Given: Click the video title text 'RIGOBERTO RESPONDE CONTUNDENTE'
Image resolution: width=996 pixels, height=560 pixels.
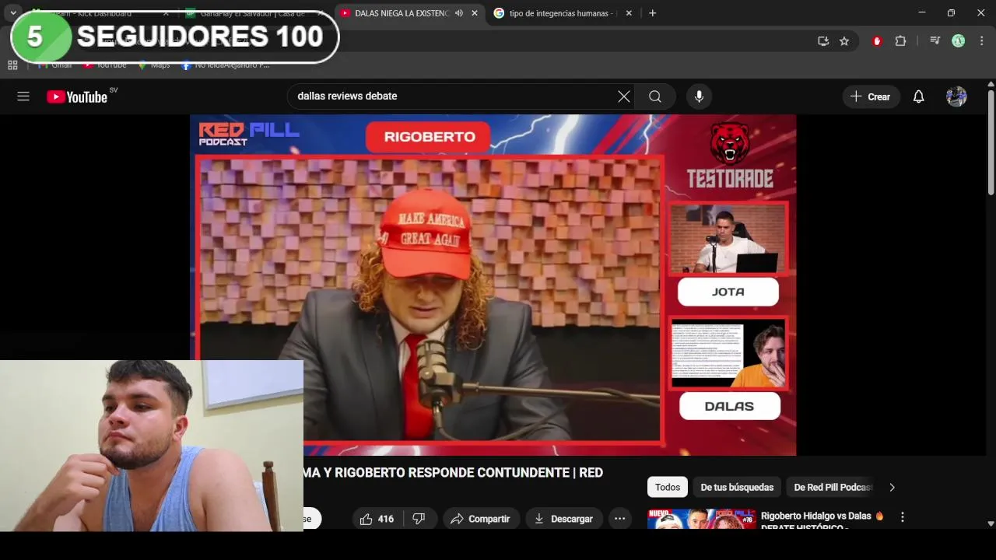Looking at the screenshot, I should click(x=451, y=473).
